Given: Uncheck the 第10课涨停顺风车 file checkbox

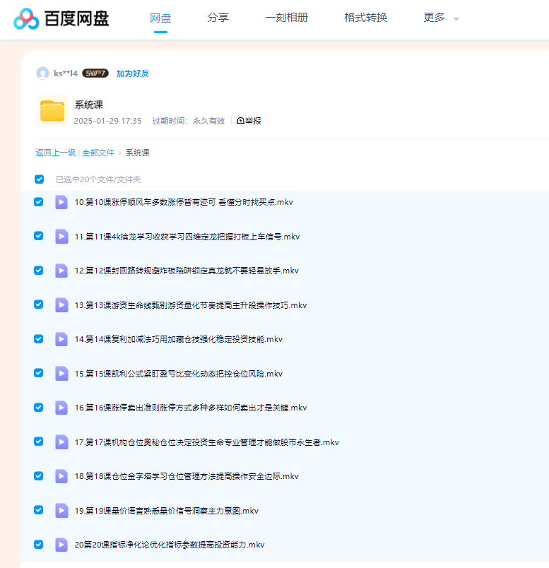Looking at the screenshot, I should 38,202.
